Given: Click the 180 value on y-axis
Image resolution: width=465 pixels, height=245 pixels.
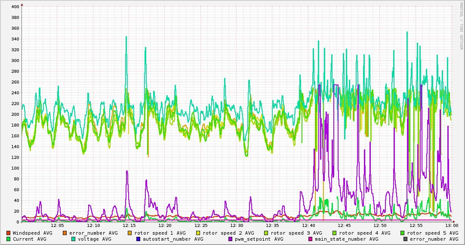Looking at the screenshot, I should point(15,125).
